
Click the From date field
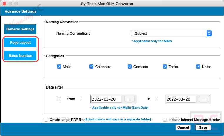pyautogui.click(x=106, y=99)
